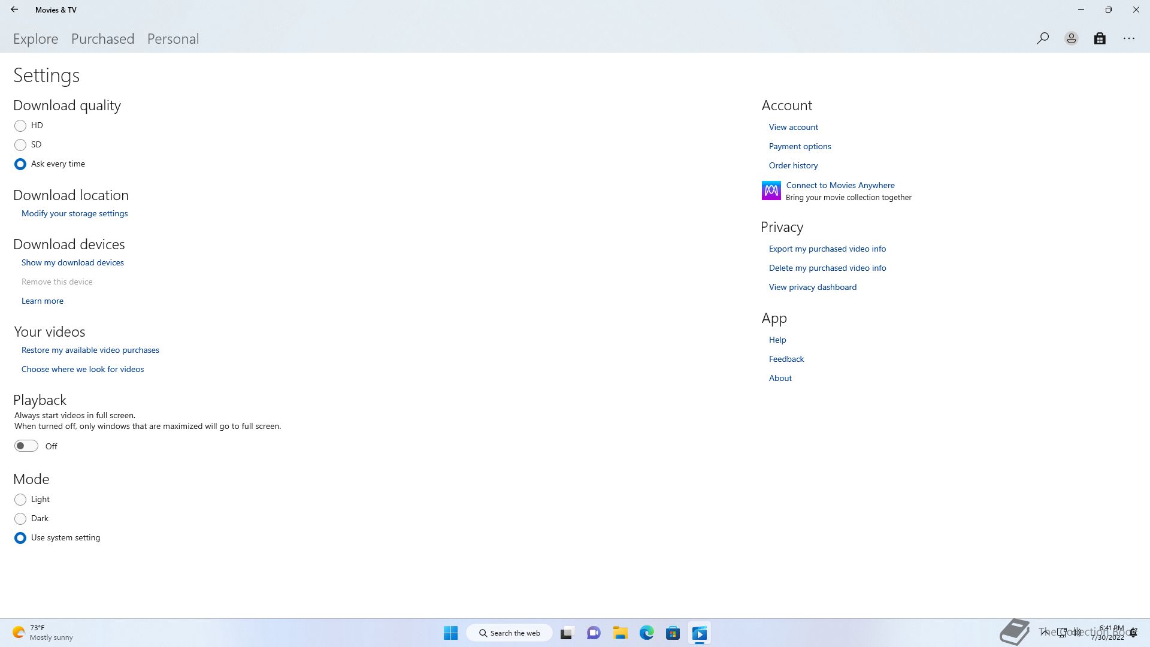This screenshot has height=647, width=1150.
Task: Click the Movies Anywhere logo icon
Action: pyautogui.click(x=771, y=191)
